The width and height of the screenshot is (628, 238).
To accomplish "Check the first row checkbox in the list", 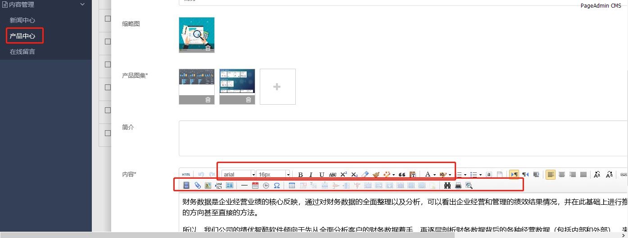I will tap(108, 18).
